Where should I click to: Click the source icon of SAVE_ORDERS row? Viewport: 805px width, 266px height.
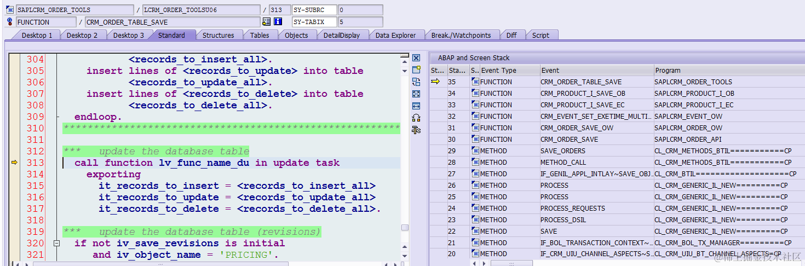[475, 151]
